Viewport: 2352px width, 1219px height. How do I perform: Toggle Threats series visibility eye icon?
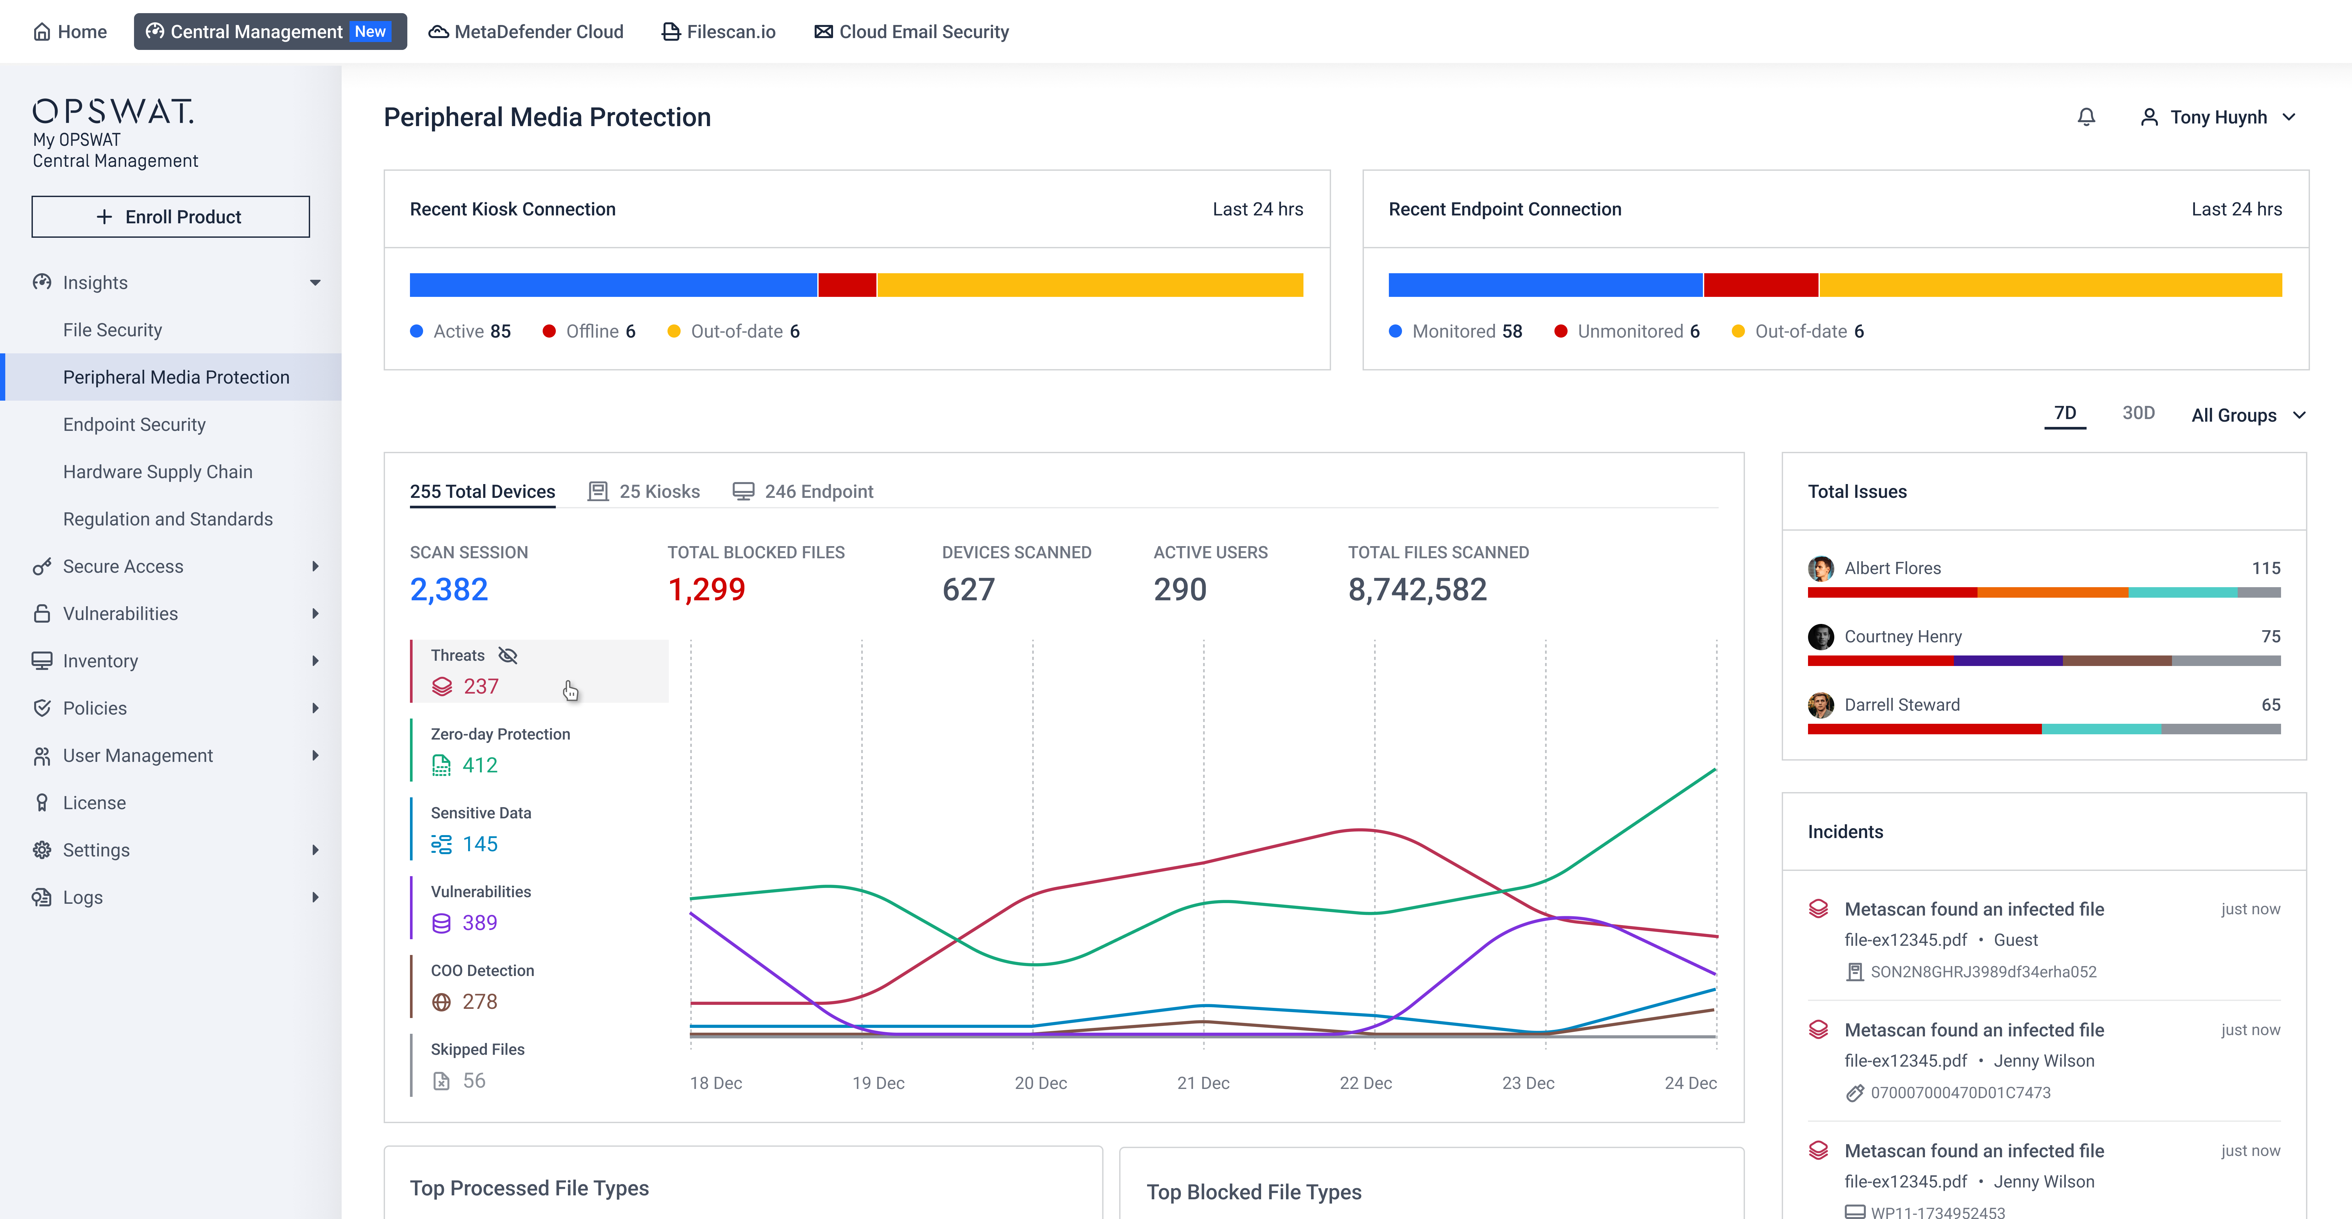pos(508,655)
